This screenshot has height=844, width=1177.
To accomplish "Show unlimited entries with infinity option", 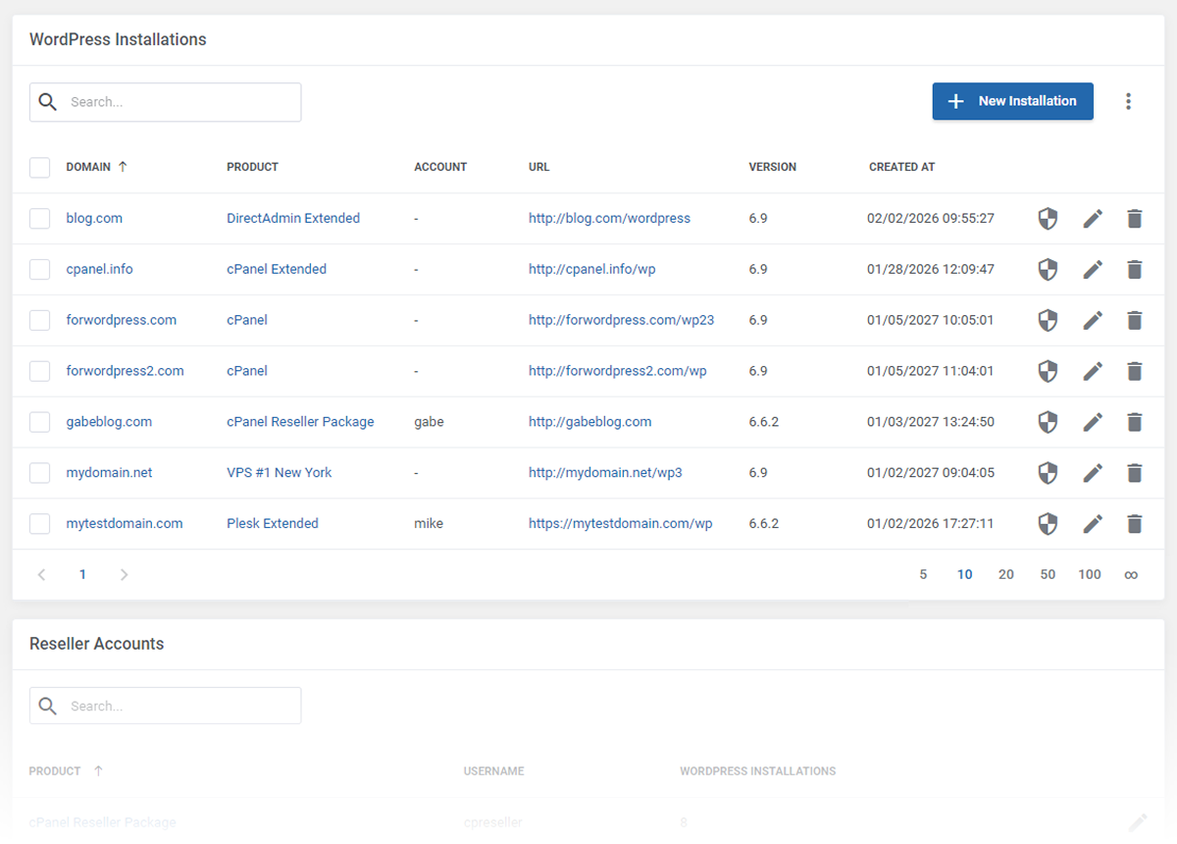I will 1131,575.
